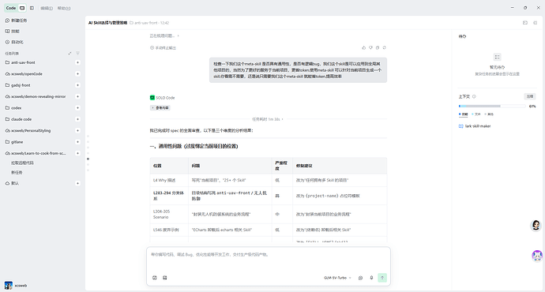The width and height of the screenshot is (545, 292).
Task: Add task to anti-uav-front with plus
Action: [77, 62]
